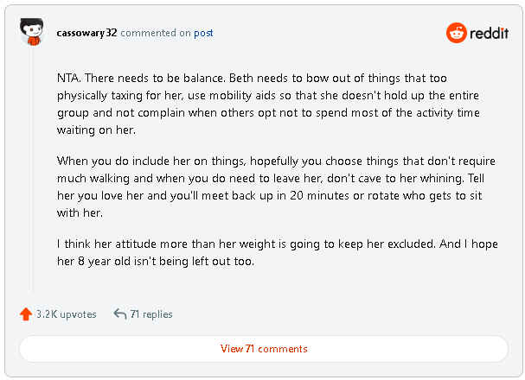Open cassowary32's avatar image
Image resolution: width=525 pixels, height=380 pixels.
click(33, 32)
